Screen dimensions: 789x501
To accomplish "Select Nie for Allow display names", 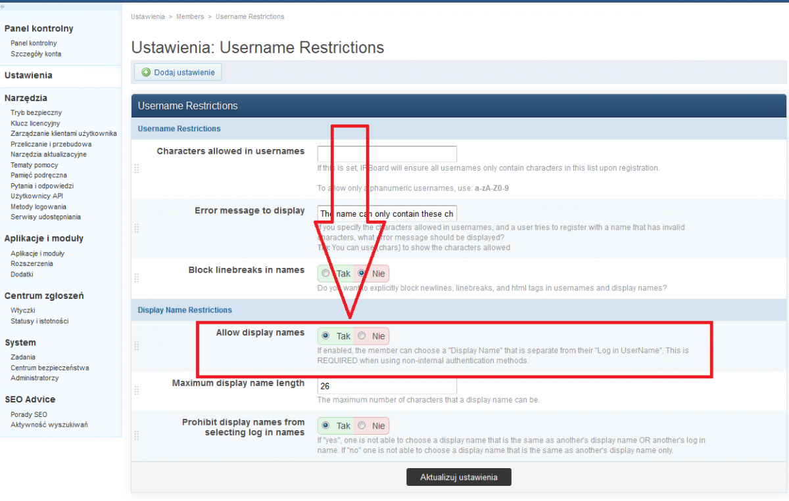I will (362, 336).
